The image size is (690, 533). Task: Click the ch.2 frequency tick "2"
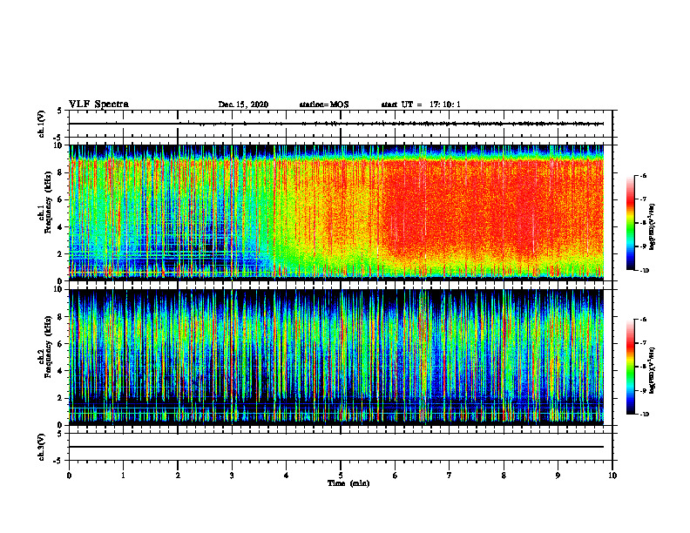point(60,398)
